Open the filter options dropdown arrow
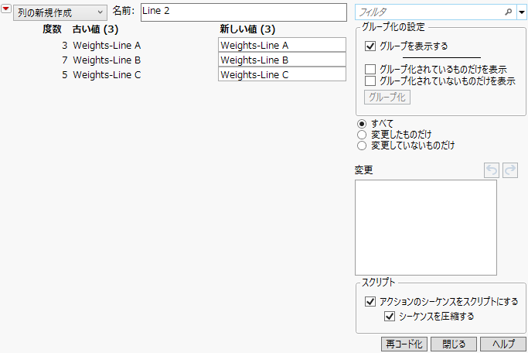Viewport: 528px width, 353px height. pos(522,12)
